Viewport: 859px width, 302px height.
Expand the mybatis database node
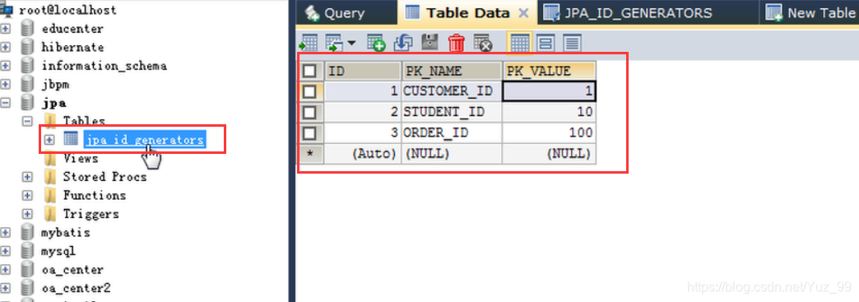tap(6, 232)
